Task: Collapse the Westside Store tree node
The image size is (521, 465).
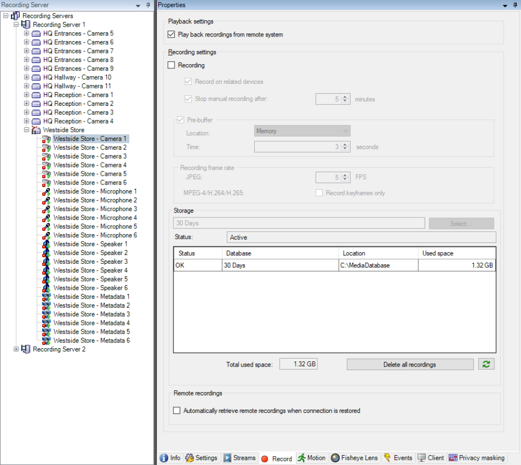Action: click(27, 130)
